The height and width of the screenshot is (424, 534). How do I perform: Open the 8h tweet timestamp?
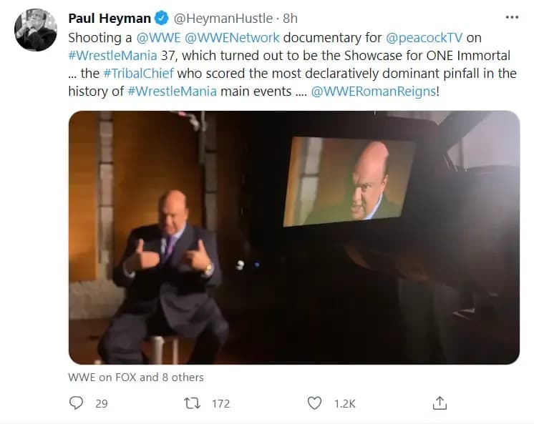290,18
